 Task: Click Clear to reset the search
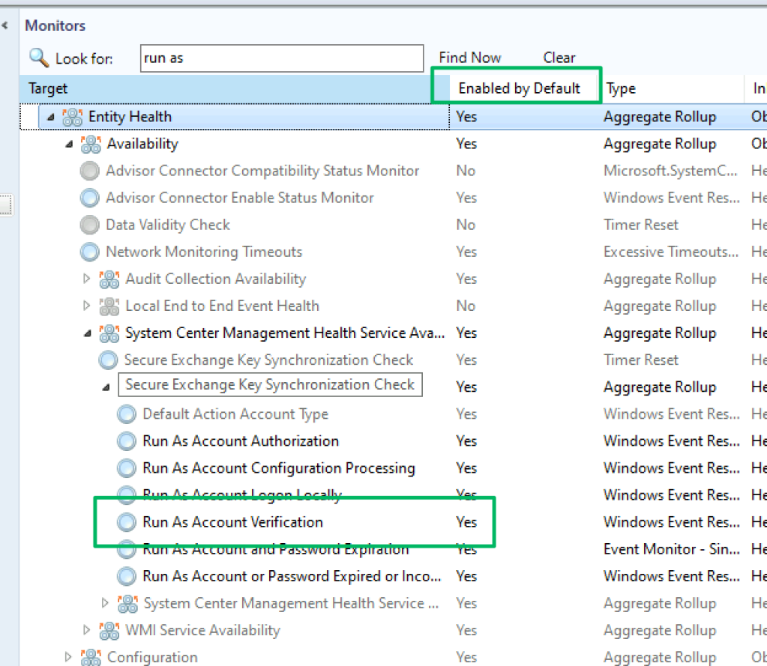point(559,58)
